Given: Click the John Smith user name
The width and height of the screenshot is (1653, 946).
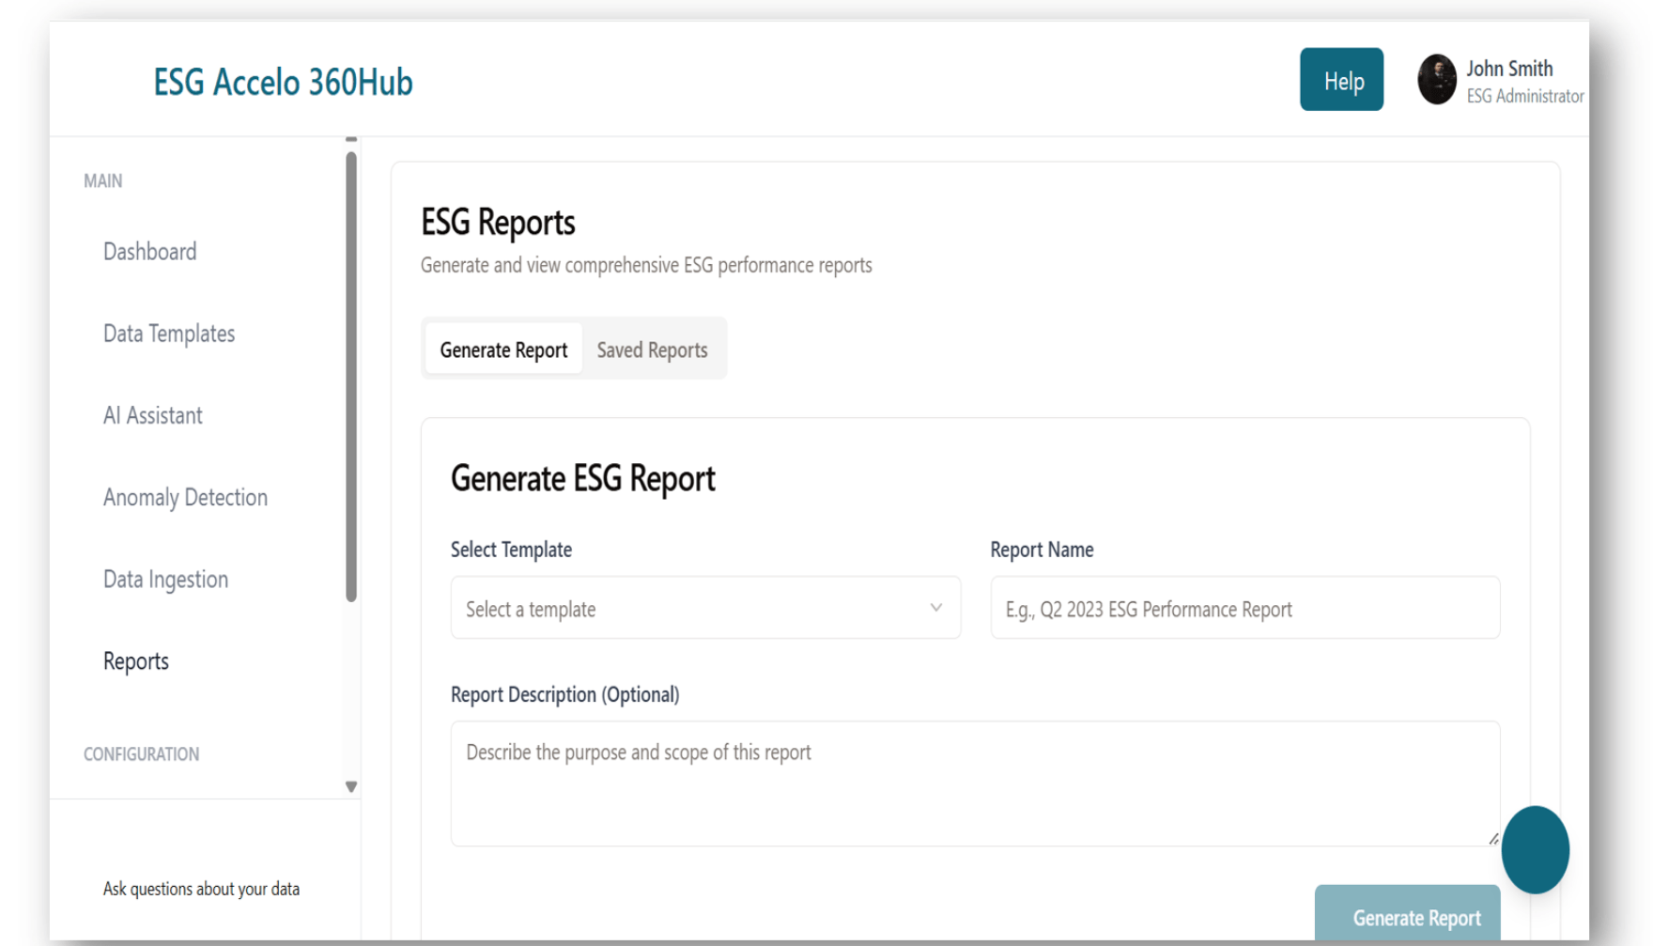Looking at the screenshot, I should click(1509, 69).
